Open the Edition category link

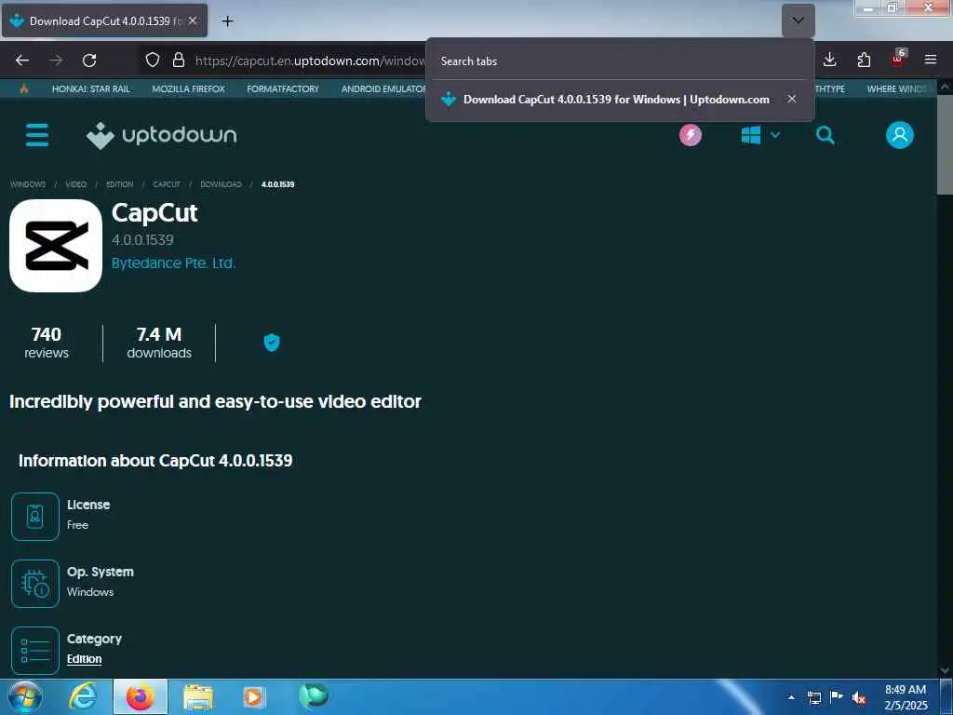84,659
